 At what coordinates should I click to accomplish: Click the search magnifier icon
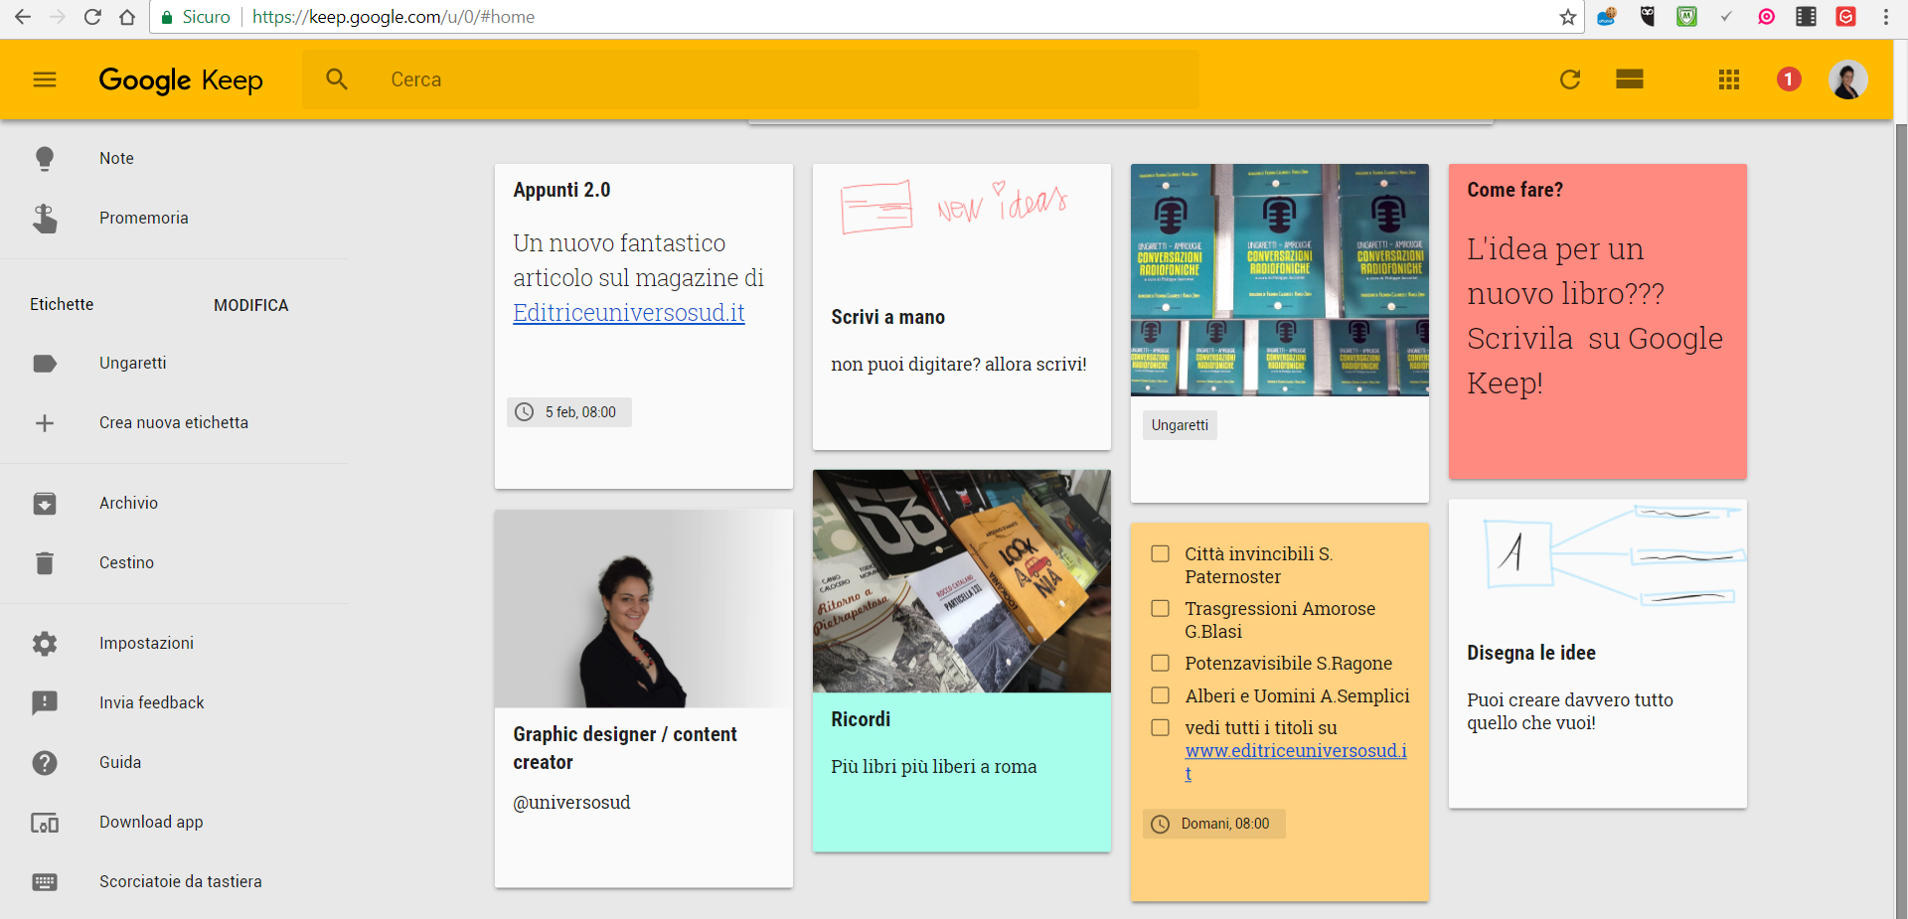pos(337,79)
